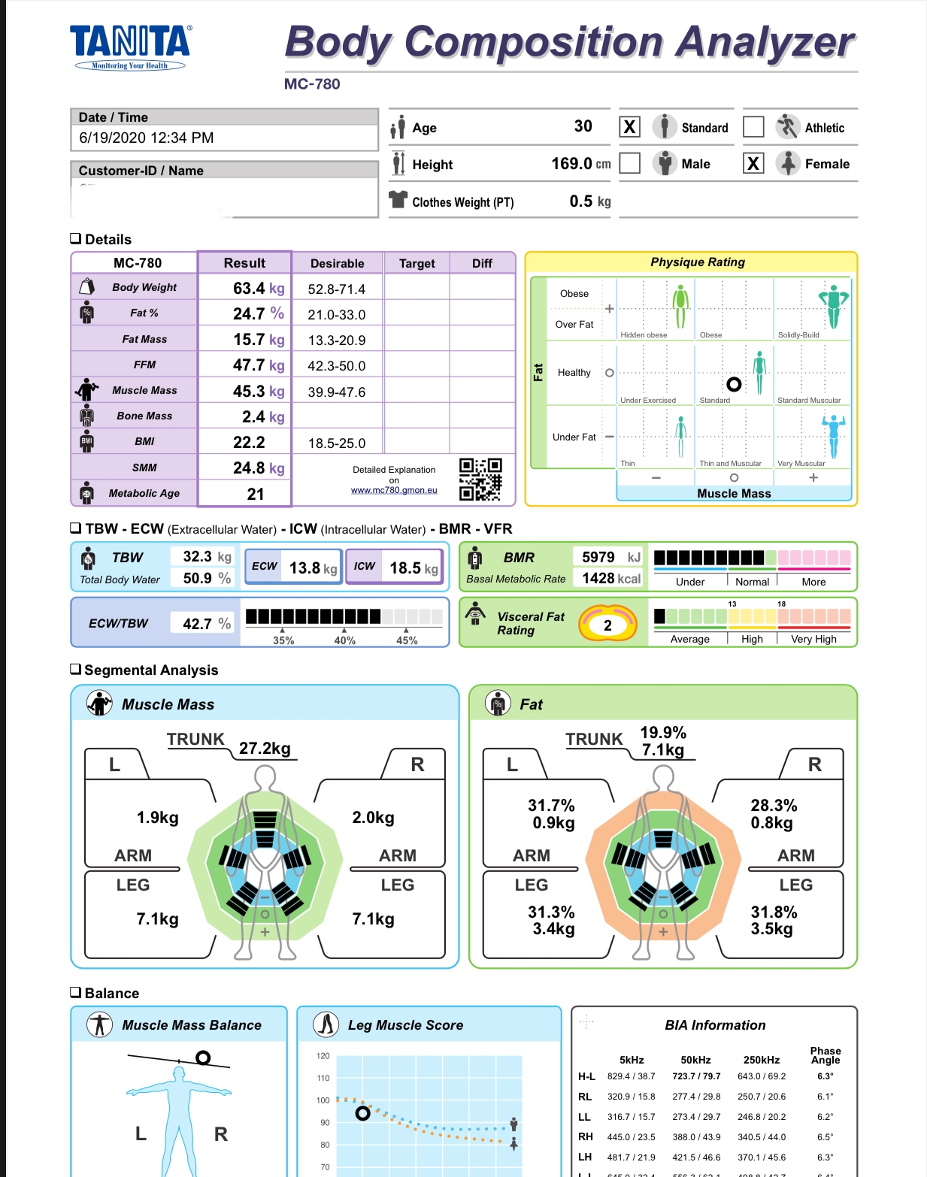Image resolution: width=927 pixels, height=1177 pixels.
Task: Click the Tanita logo
Action: [x=131, y=47]
